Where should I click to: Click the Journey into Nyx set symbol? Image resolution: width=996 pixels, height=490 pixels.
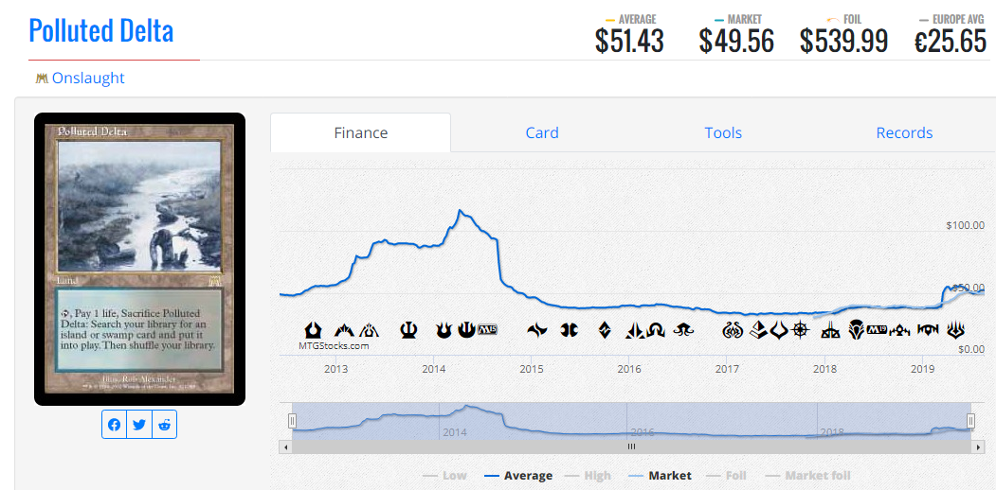click(467, 329)
